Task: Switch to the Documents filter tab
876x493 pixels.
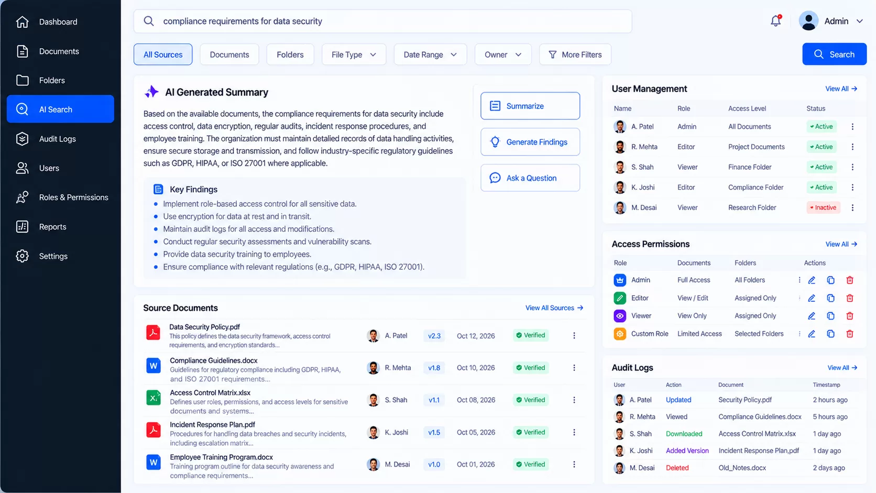Action: coord(229,54)
